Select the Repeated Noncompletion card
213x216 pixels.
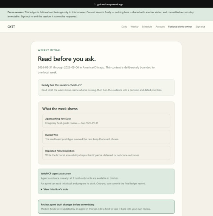(106, 153)
